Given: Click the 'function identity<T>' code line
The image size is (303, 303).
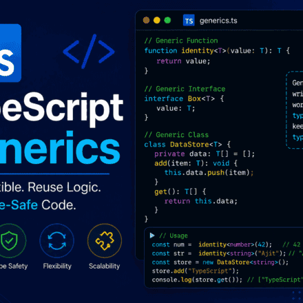Looking at the screenshot, I should pos(217,50).
